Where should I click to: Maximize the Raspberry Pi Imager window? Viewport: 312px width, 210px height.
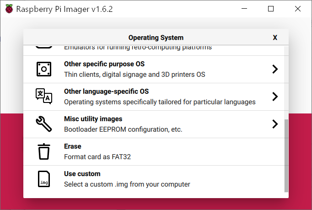pos(271,9)
